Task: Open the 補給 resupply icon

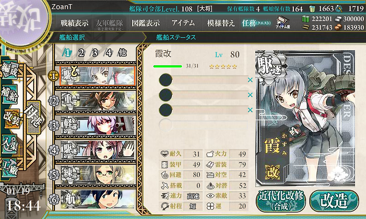Action: tap(9, 94)
